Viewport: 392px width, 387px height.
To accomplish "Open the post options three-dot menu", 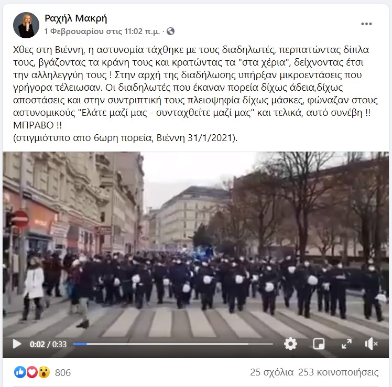I will (366, 24).
